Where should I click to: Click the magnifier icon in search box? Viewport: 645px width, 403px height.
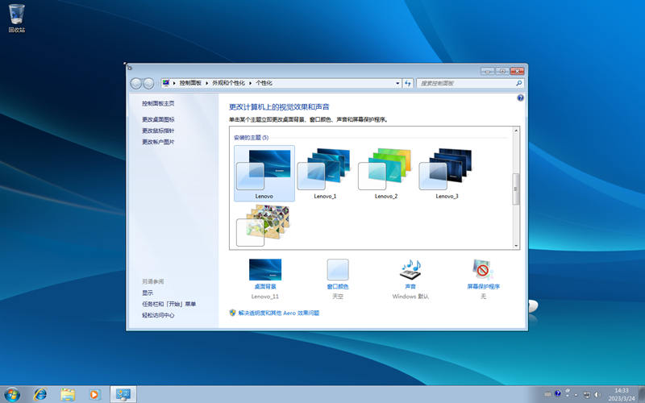[x=518, y=83]
